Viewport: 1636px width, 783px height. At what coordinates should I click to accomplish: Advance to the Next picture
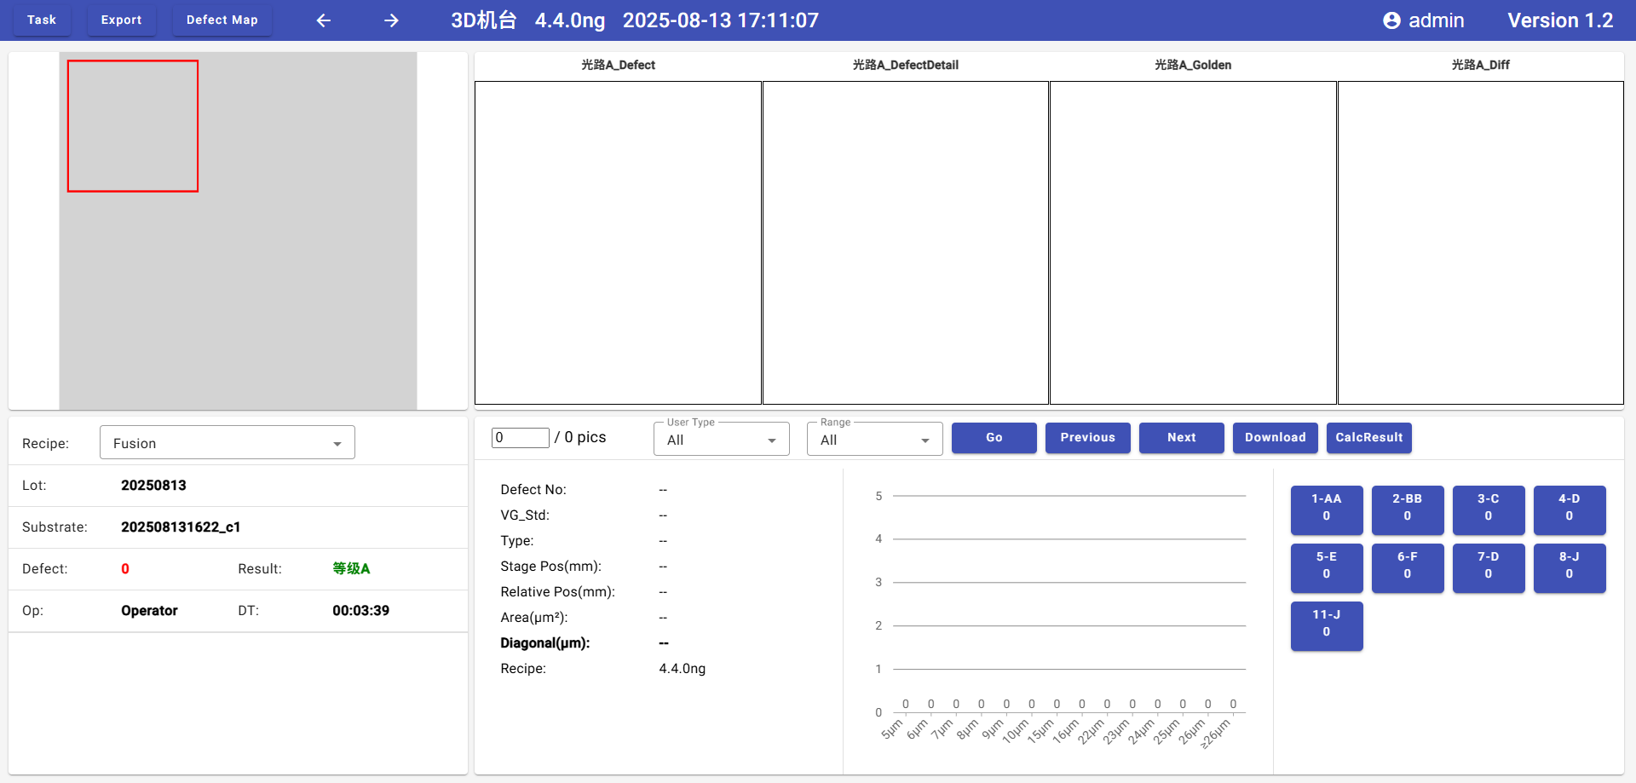(1181, 437)
